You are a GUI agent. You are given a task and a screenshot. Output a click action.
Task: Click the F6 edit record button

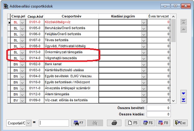(149, 123)
